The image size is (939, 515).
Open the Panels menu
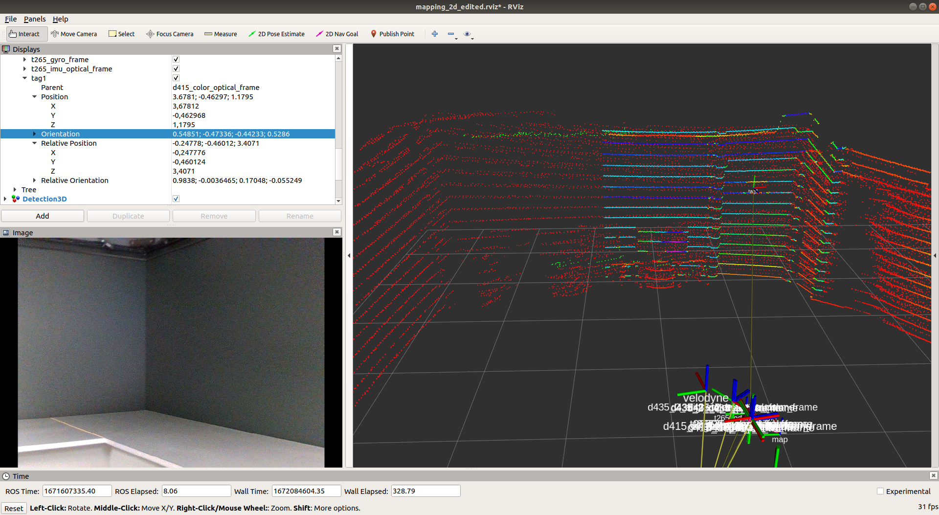tap(34, 19)
